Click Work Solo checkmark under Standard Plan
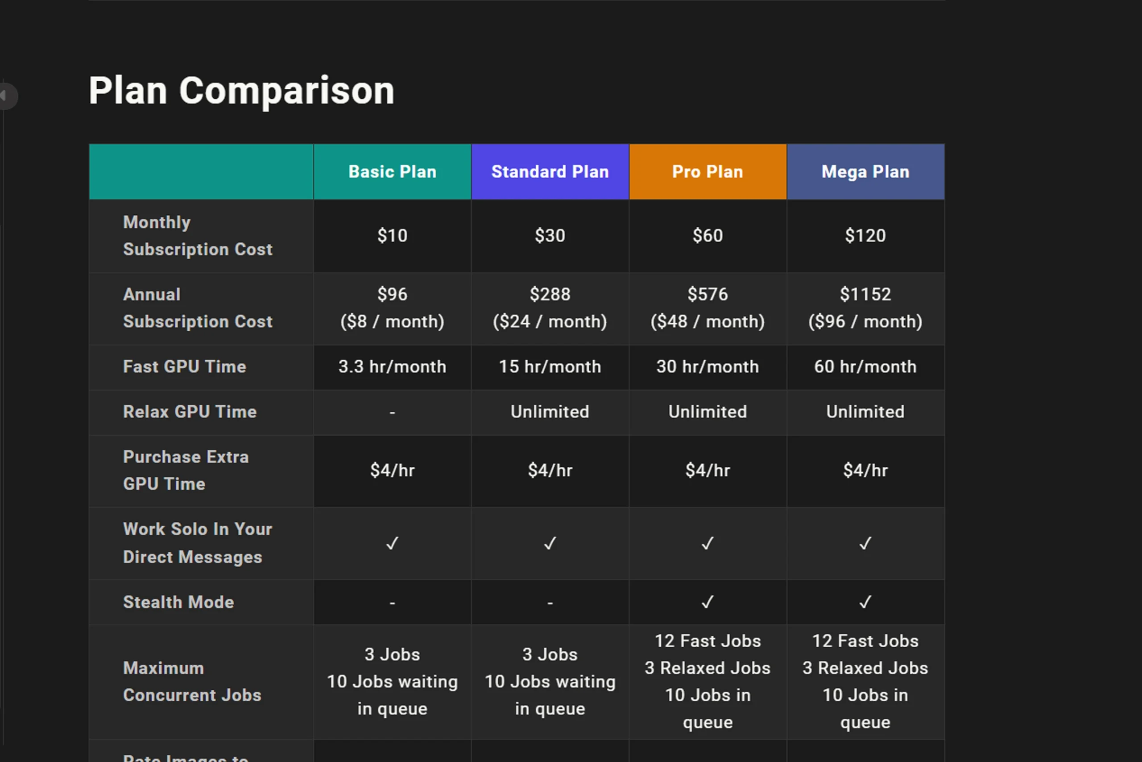1142x762 pixels. pos(550,543)
